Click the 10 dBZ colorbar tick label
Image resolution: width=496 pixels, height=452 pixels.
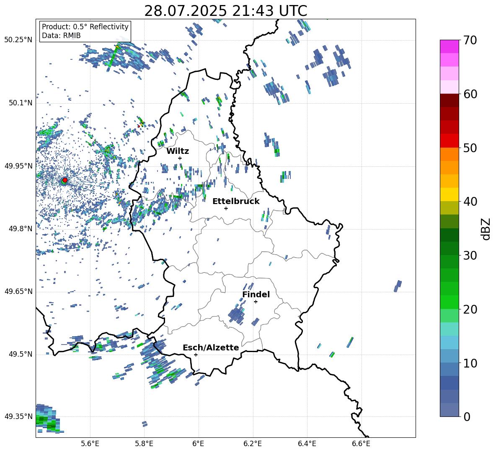click(470, 363)
